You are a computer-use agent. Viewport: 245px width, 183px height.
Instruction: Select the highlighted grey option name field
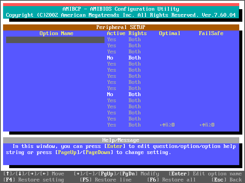[55, 40]
